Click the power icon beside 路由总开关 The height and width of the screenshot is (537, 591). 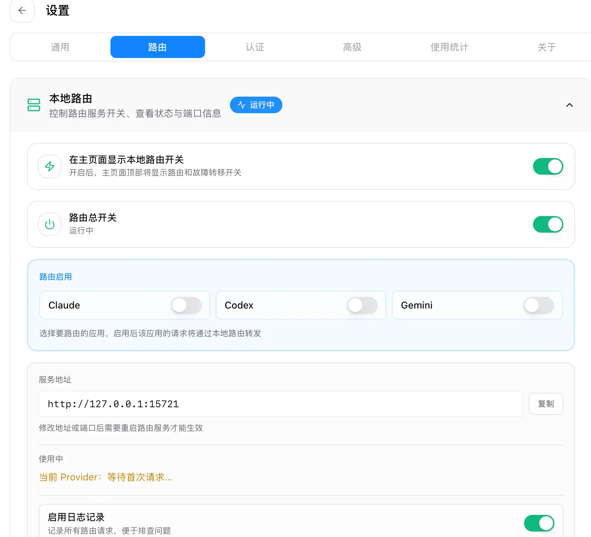[50, 224]
